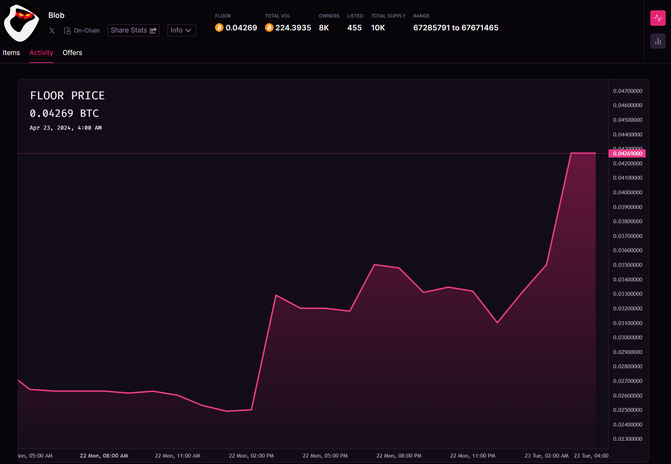The height and width of the screenshot is (464, 671).
Task: Click the Bitcoin icon beside total volume
Action: [x=269, y=28]
